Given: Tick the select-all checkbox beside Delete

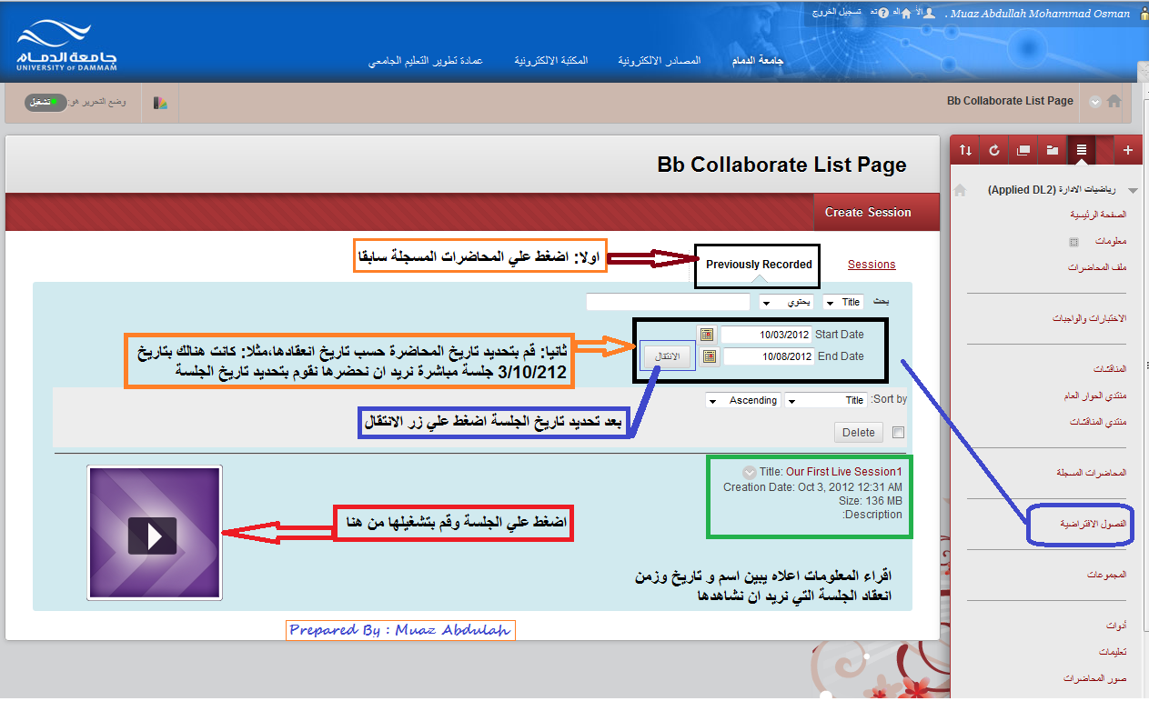Looking at the screenshot, I should coord(899,433).
